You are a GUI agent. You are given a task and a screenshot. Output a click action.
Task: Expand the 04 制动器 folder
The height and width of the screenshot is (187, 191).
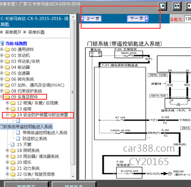click(x=2, y=67)
